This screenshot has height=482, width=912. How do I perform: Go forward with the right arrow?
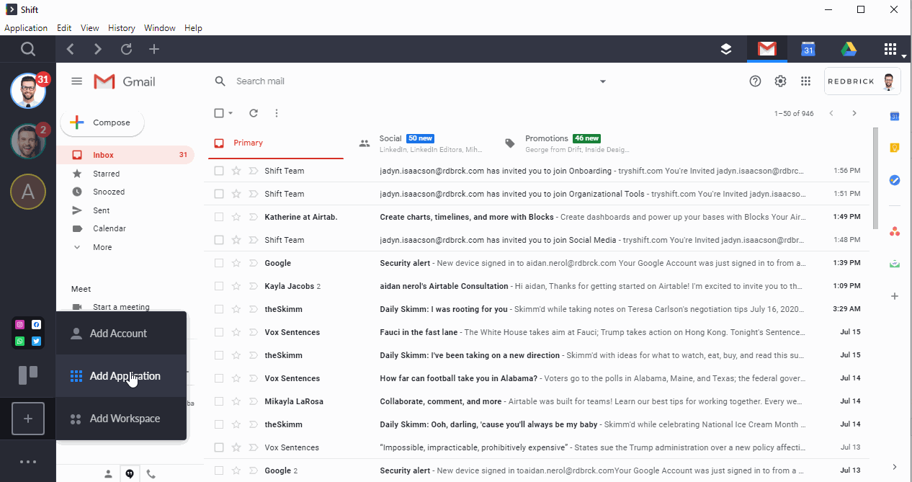coord(98,49)
